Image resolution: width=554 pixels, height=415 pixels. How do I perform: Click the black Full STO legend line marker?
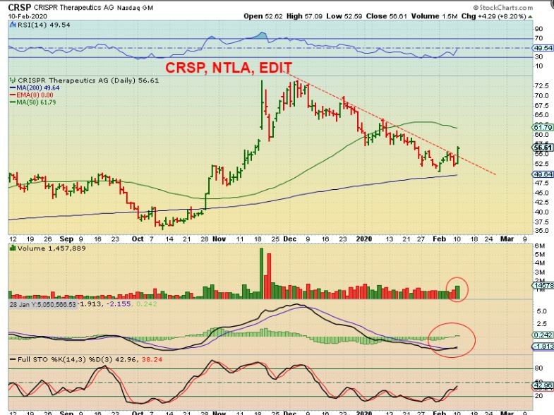pos(13,359)
